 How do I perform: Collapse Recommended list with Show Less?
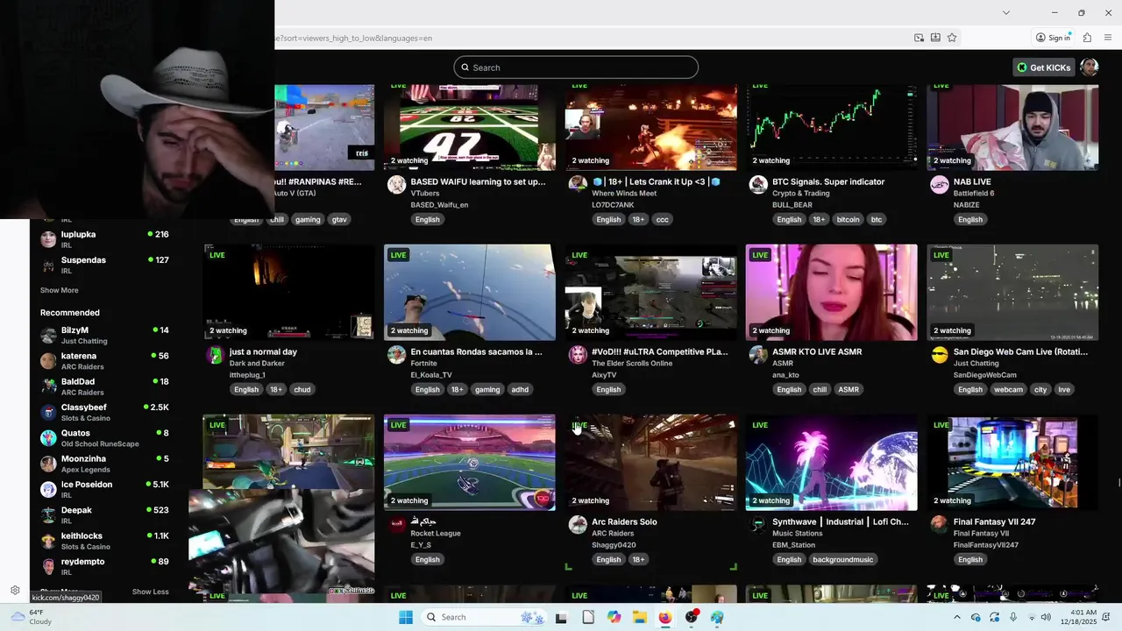click(150, 592)
